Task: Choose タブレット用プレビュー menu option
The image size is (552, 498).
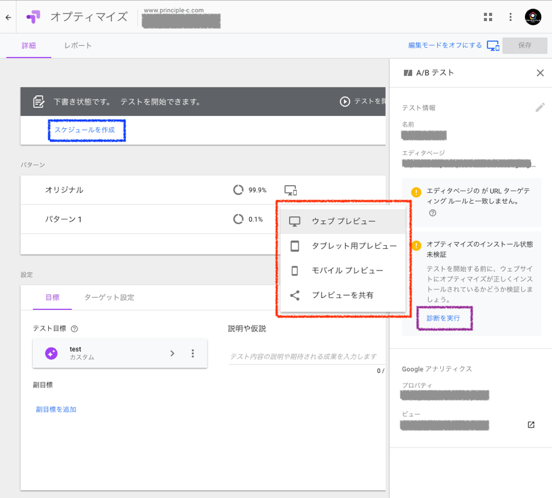Action: 353,246
